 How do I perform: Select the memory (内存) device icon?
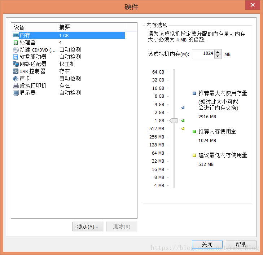click(16, 35)
